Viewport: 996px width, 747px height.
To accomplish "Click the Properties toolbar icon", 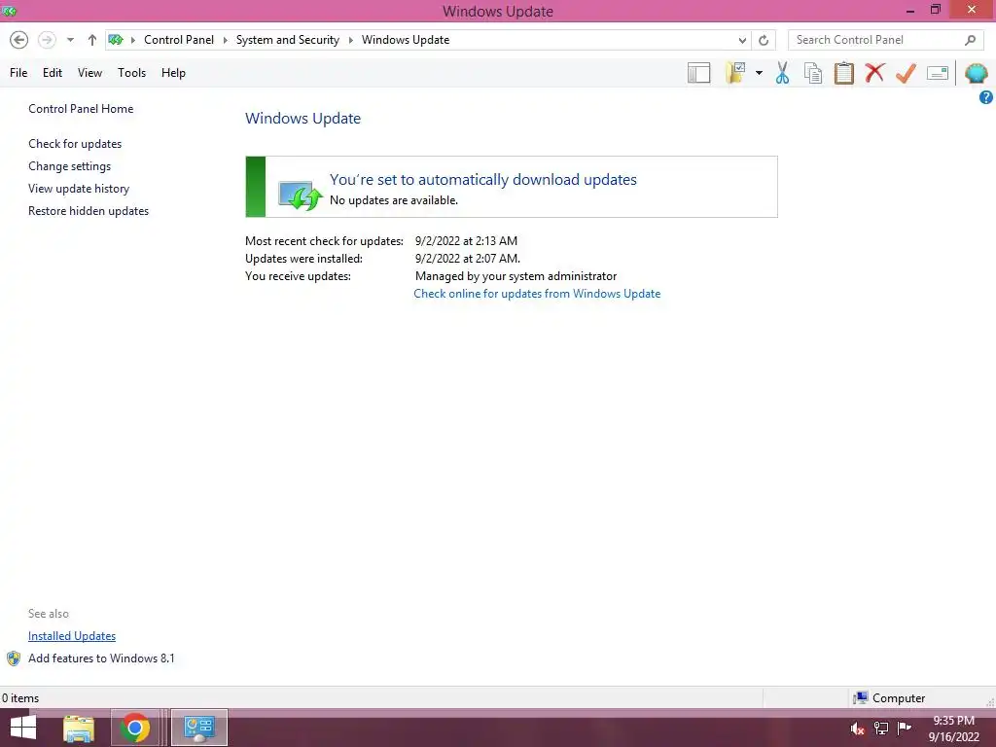I will pos(938,73).
